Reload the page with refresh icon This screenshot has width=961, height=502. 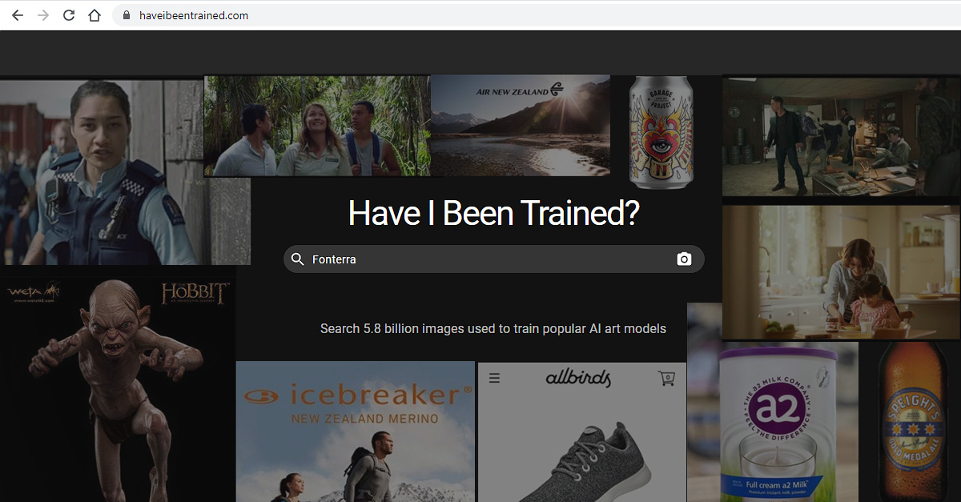[x=69, y=15]
